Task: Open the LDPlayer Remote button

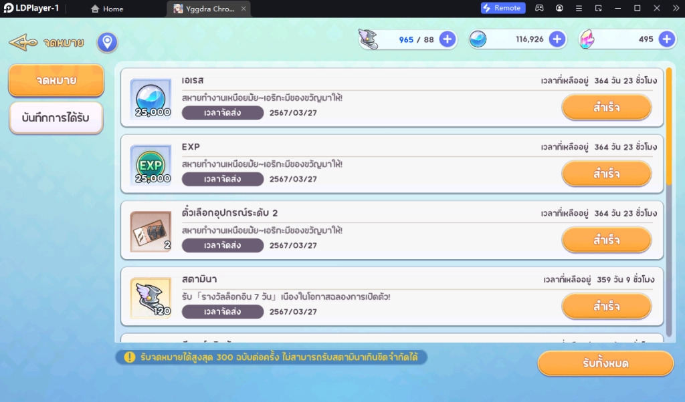Action: 503,8
